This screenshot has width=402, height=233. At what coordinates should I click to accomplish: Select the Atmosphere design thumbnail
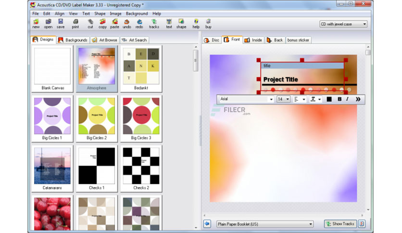point(97,69)
